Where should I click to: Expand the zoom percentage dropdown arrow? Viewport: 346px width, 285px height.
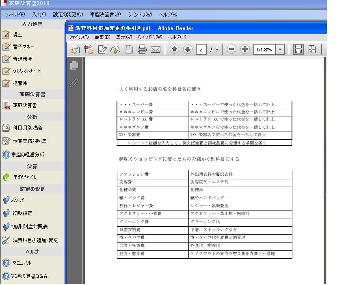click(280, 50)
